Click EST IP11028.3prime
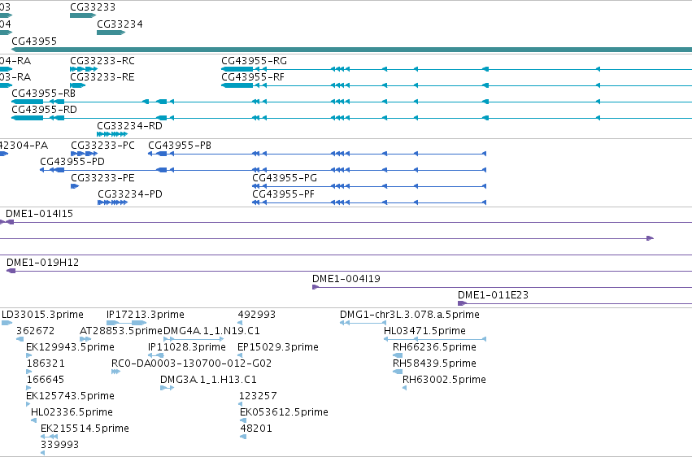 click(x=187, y=347)
